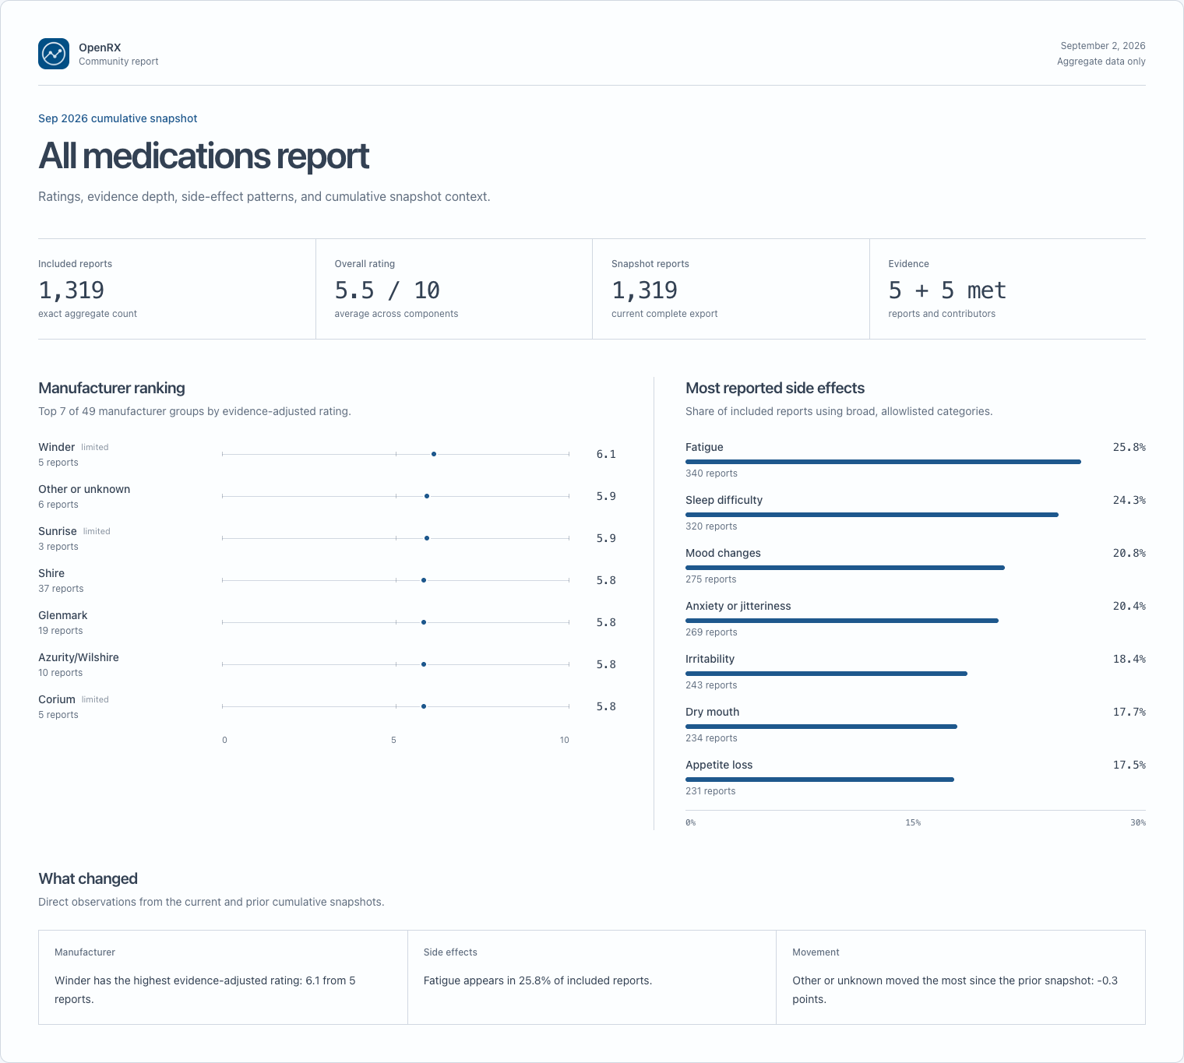Click the Shire manufacturer label
Screen dimensions: 1184x1063
tap(51, 573)
